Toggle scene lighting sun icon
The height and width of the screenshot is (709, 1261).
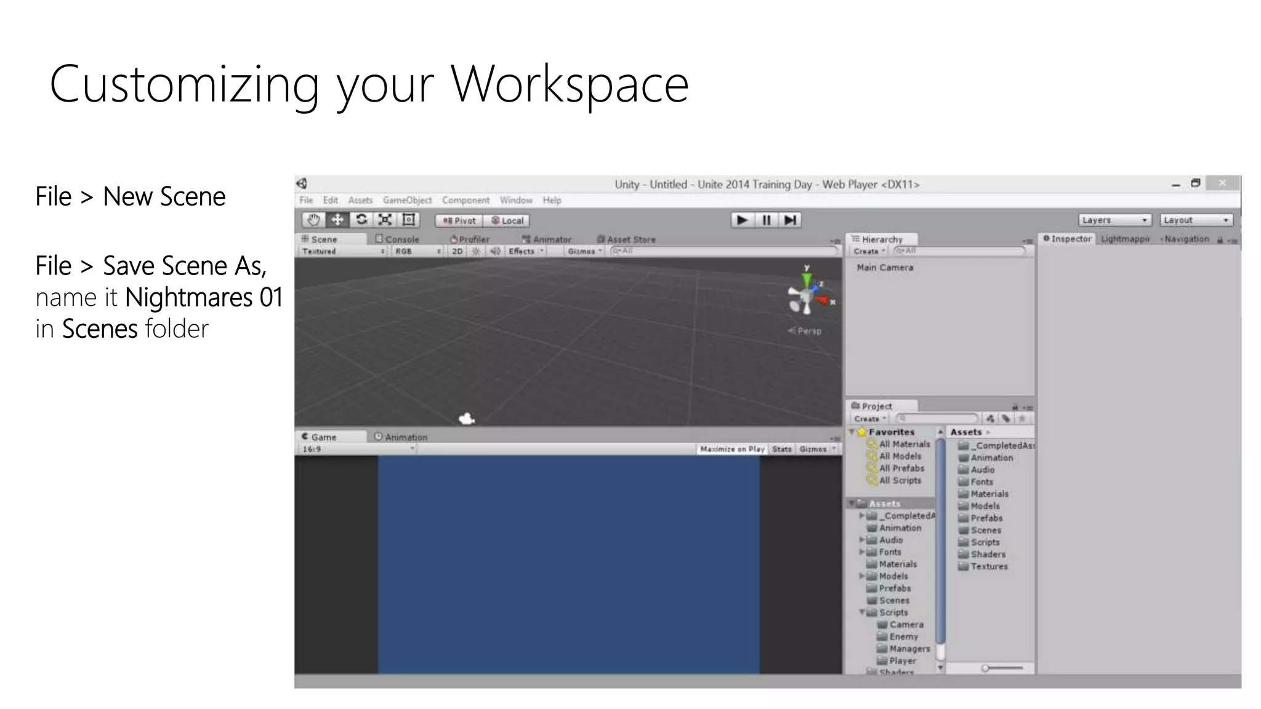(x=476, y=251)
